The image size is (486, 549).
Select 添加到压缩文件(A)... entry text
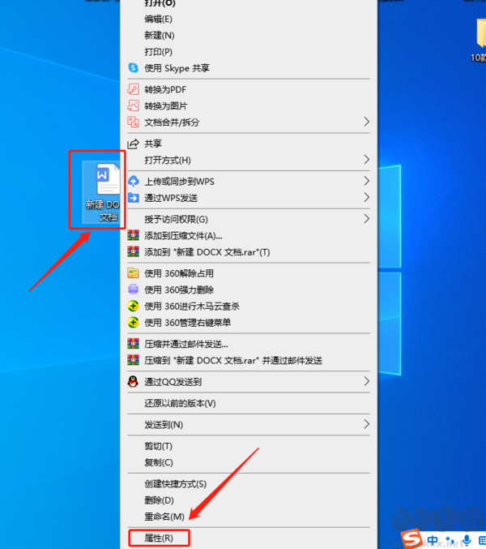[x=184, y=236]
